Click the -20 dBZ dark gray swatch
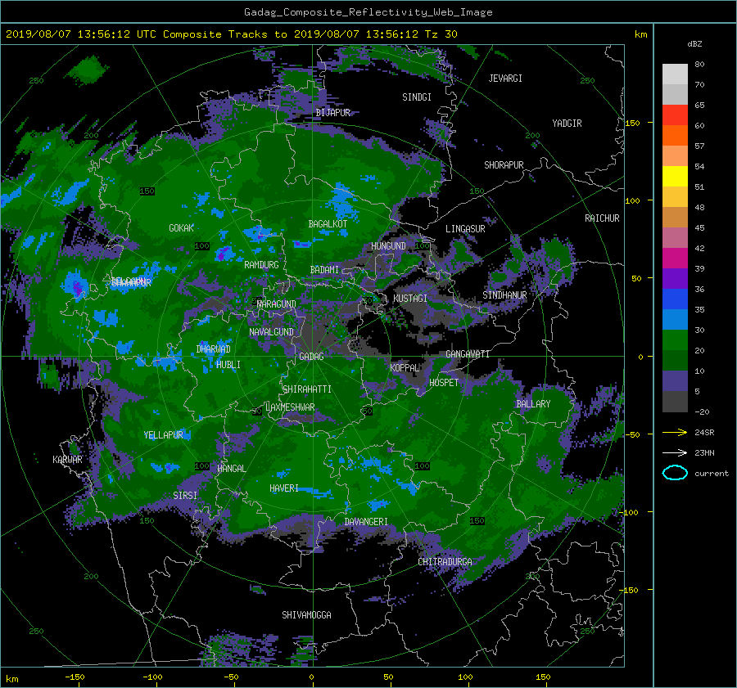 click(x=675, y=402)
